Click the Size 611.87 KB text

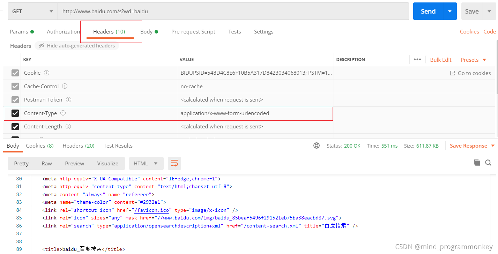coord(421,146)
